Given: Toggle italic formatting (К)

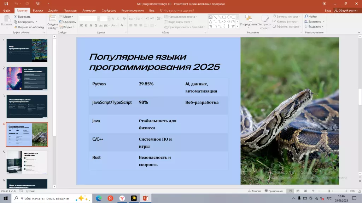Looking at the screenshot, I should [x=86, y=25].
